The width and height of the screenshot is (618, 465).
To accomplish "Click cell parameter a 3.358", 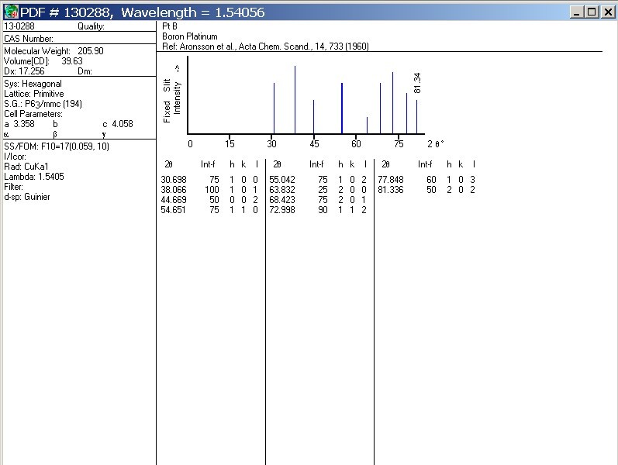I will tap(19, 124).
